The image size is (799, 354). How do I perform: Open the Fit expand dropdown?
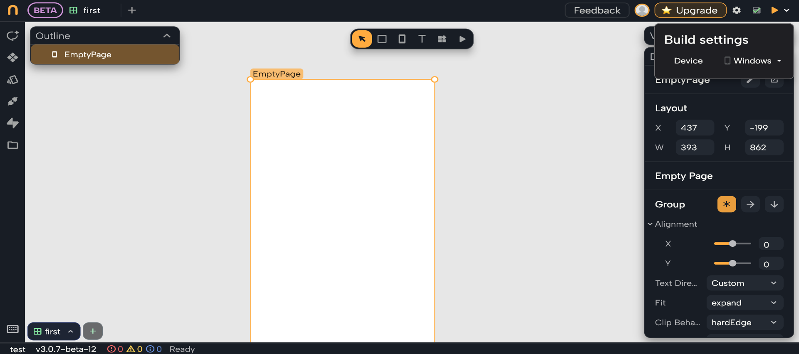point(744,303)
